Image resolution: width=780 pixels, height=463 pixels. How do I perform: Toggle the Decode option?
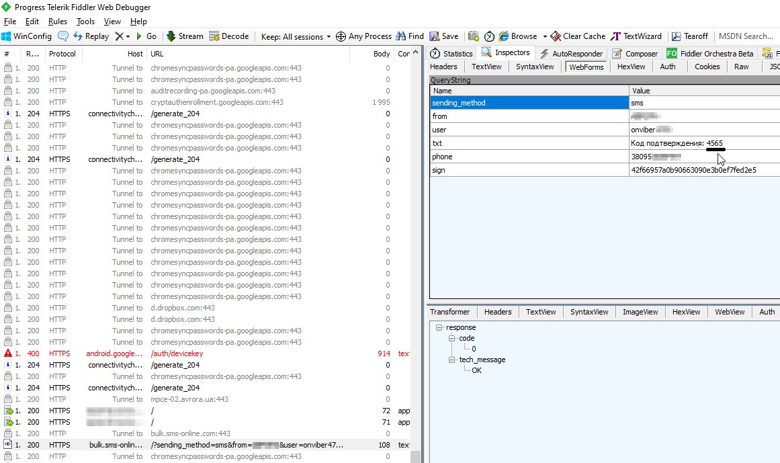tap(229, 36)
